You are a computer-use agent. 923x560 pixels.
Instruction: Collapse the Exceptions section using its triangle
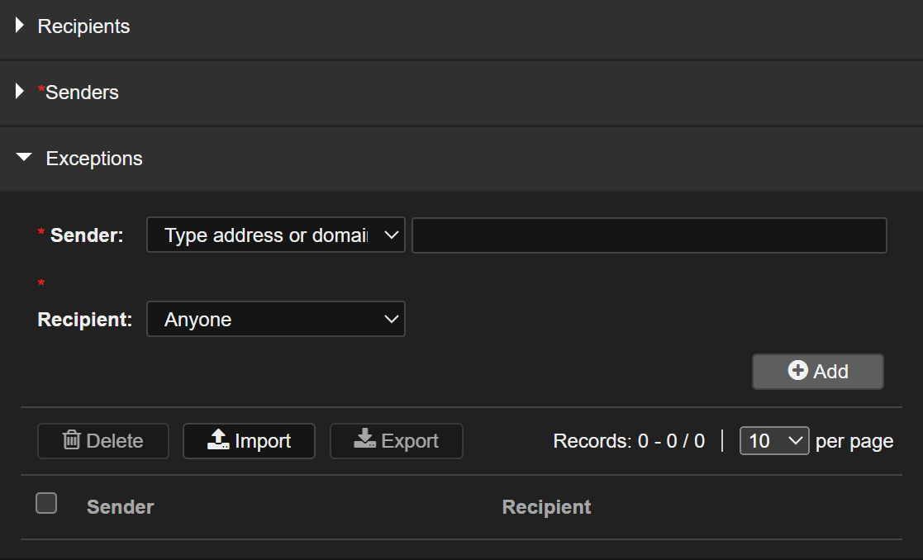(x=24, y=158)
